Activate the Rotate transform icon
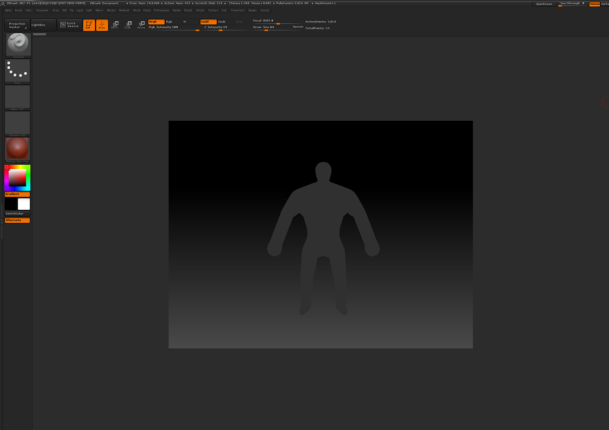Image resolution: width=609 pixels, height=430 pixels. click(142, 24)
